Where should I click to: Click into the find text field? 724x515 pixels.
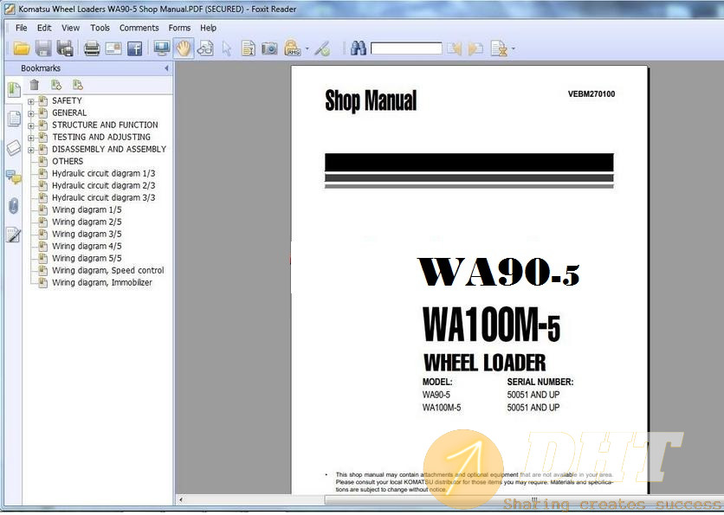406,48
